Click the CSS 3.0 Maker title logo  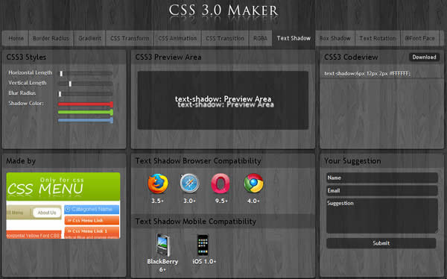223,10
